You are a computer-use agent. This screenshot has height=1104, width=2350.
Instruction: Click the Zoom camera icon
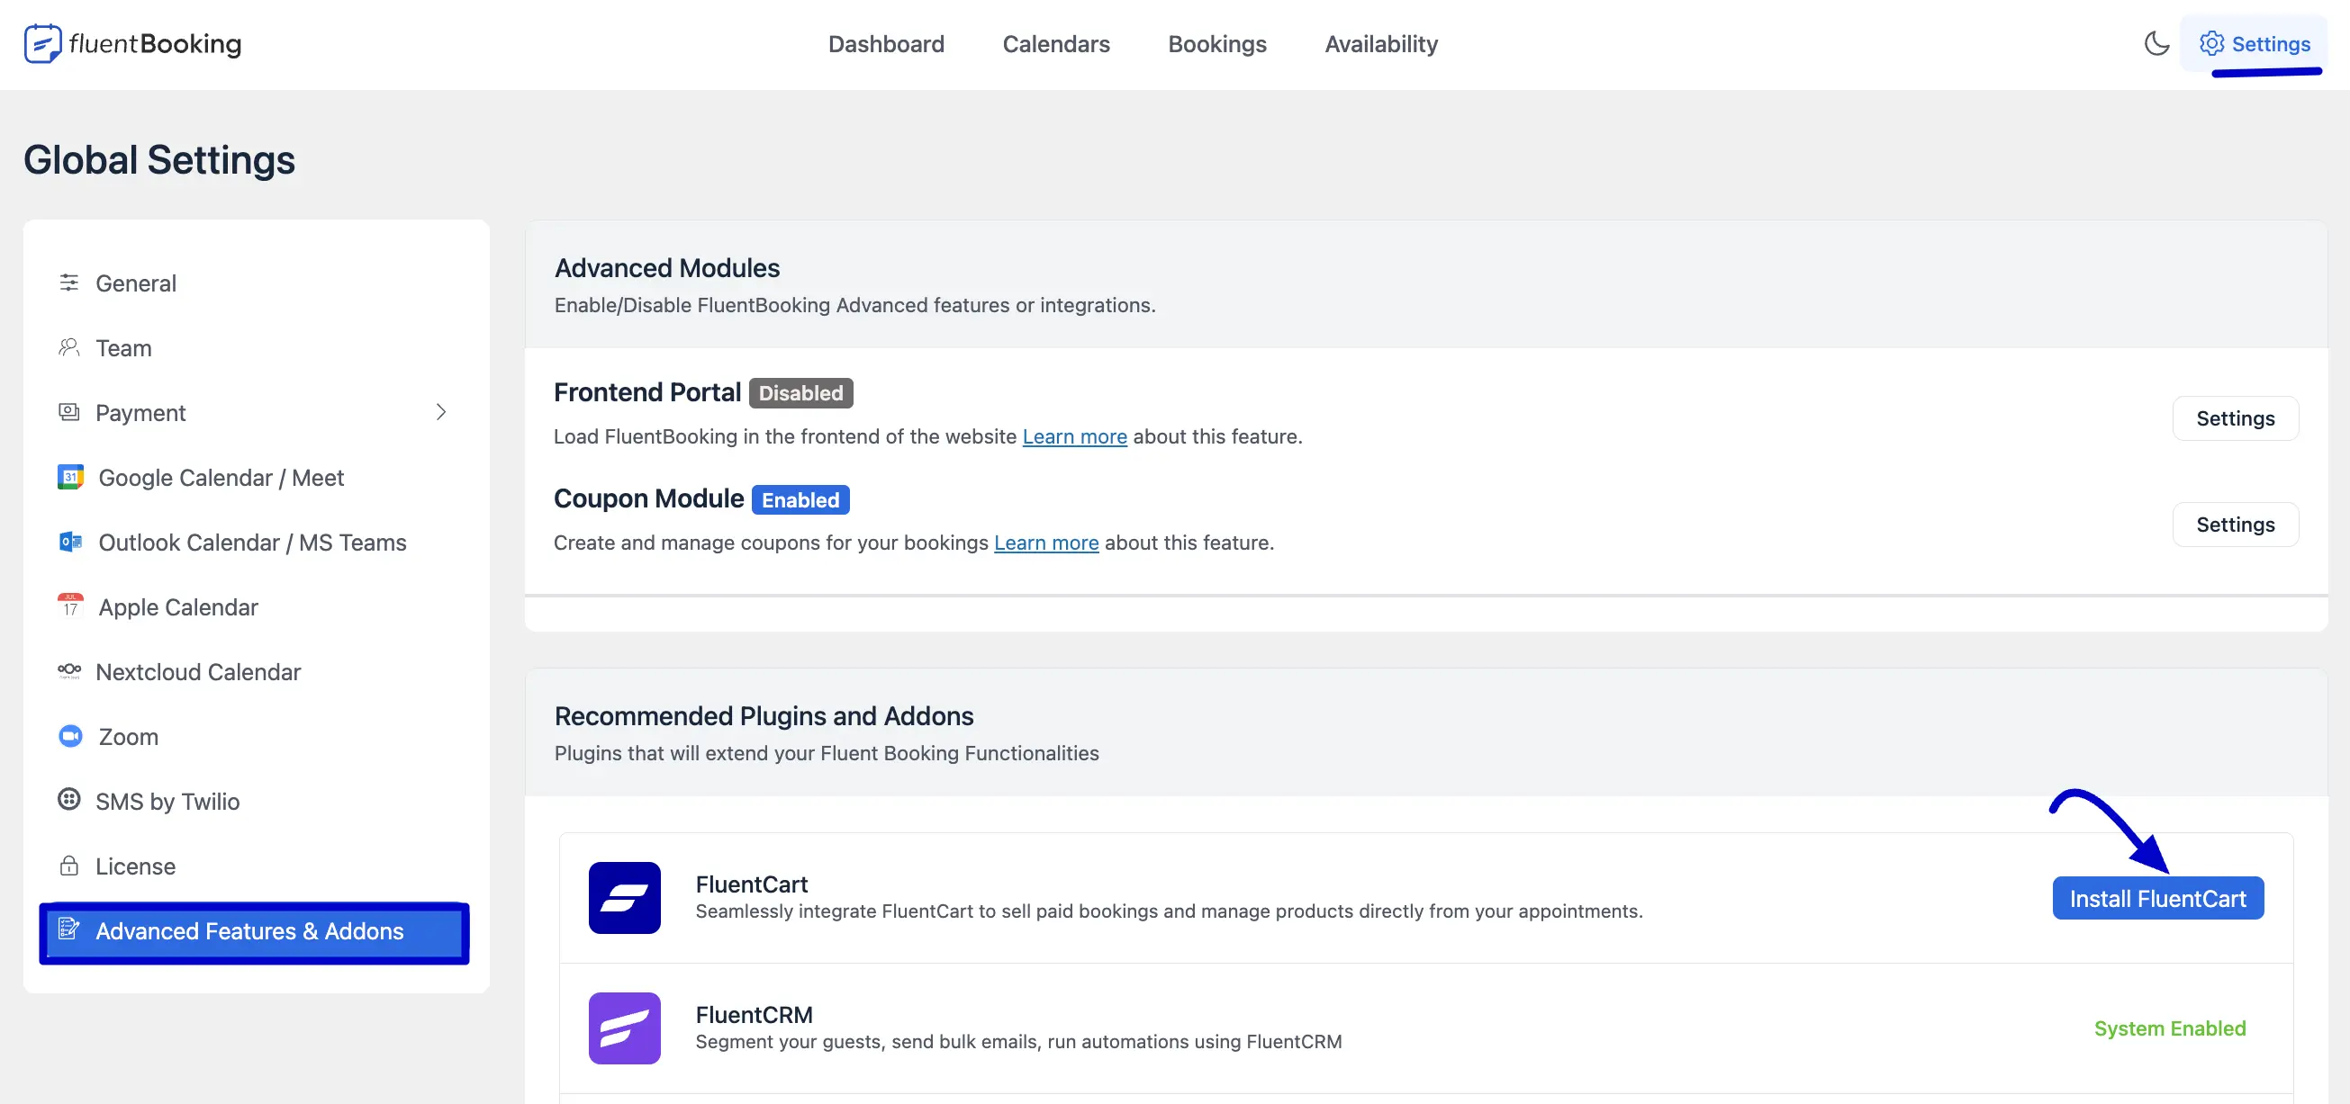pyautogui.click(x=70, y=736)
